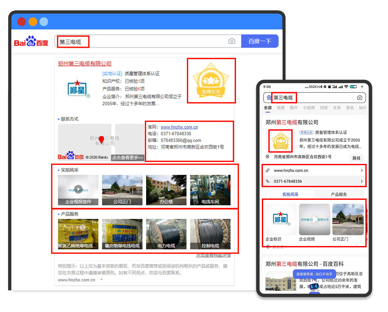The height and width of the screenshot is (312, 388).
Task: Open the 橡皮绝缘电线电缆 product thumbnail
Action: [122, 234]
